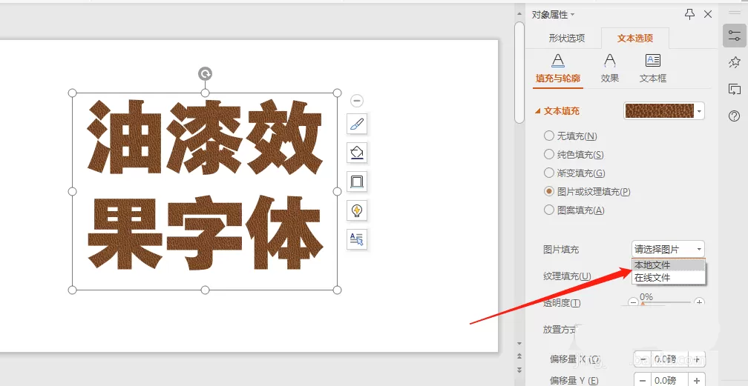The width and height of the screenshot is (748, 386).
Task: Click the brush style floating icon
Action: coord(357,124)
